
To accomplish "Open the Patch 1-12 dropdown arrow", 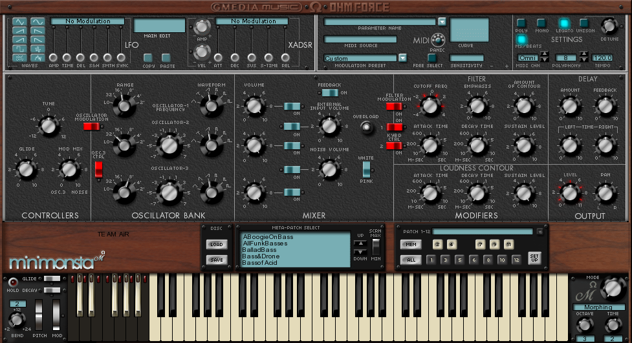I will click(x=539, y=231).
